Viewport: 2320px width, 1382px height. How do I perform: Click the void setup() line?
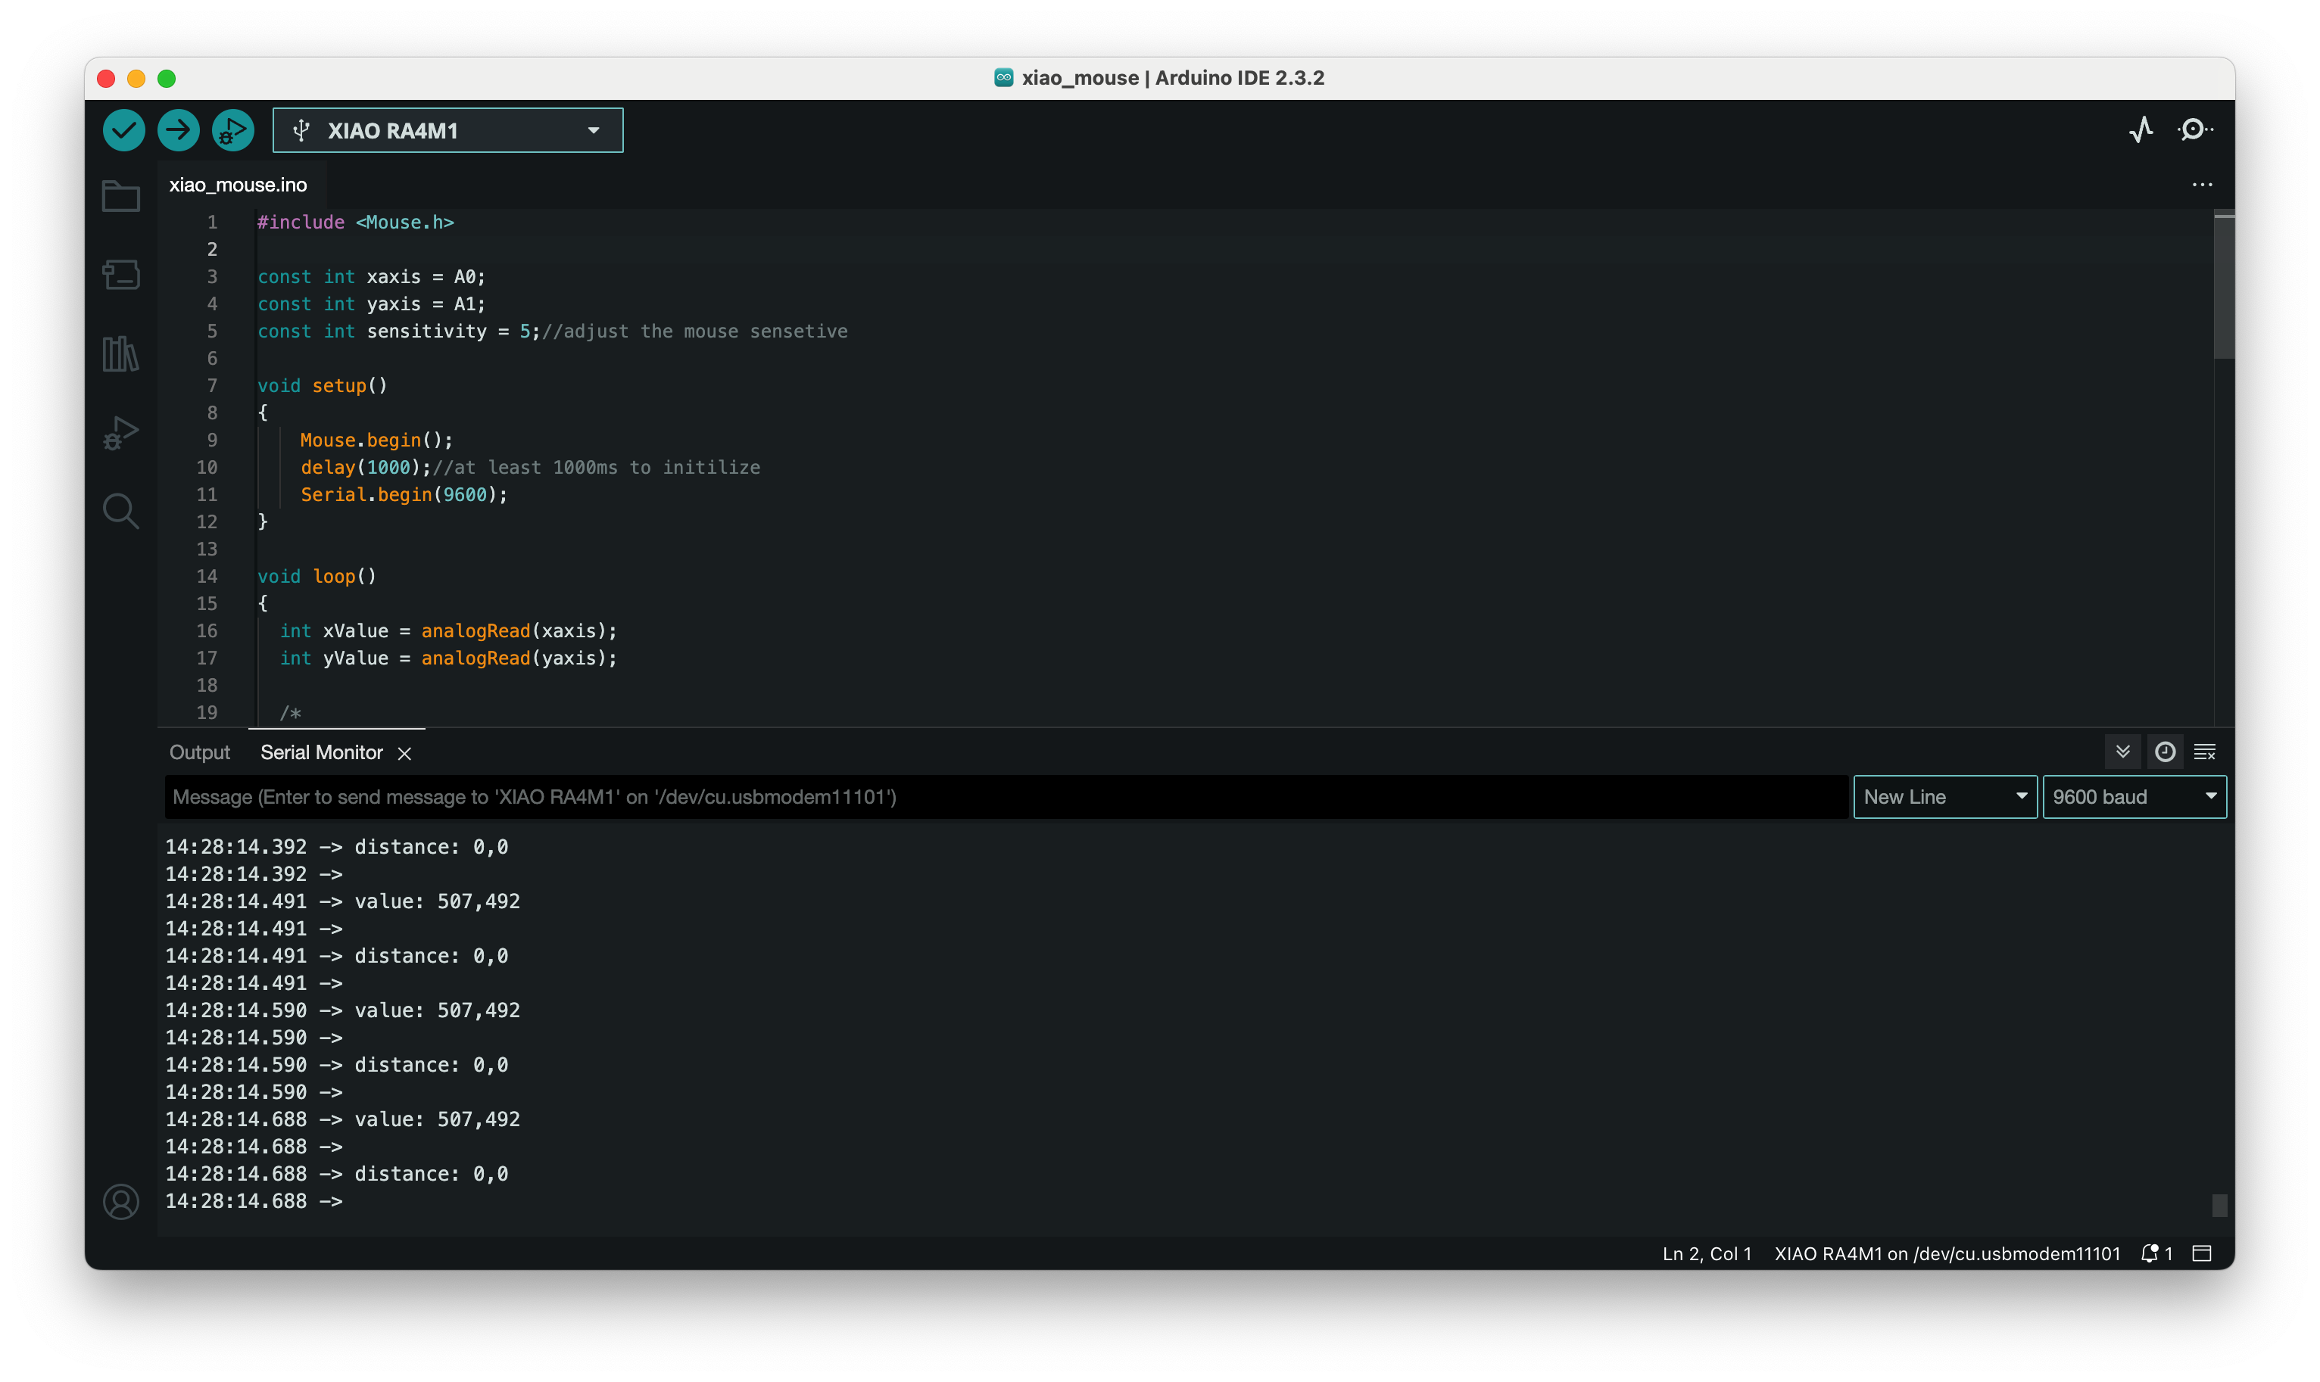click(x=322, y=385)
